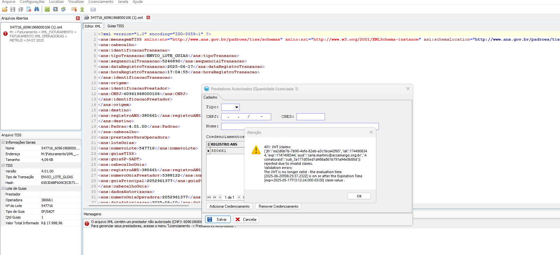Collapse the TISS section

(x=3, y=165)
